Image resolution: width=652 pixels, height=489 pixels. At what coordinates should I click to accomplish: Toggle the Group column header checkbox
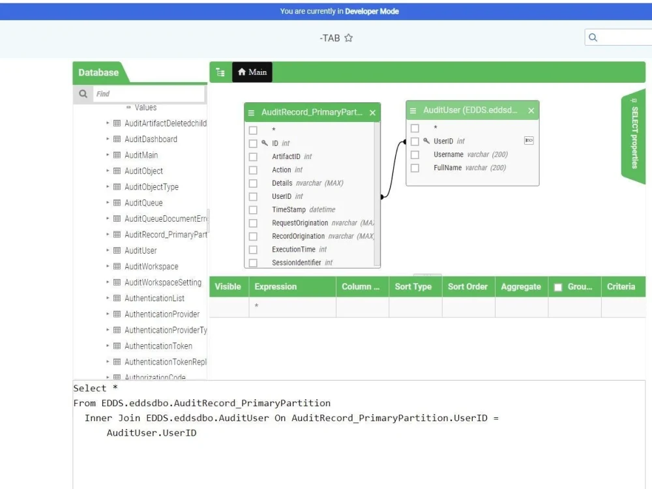click(558, 287)
